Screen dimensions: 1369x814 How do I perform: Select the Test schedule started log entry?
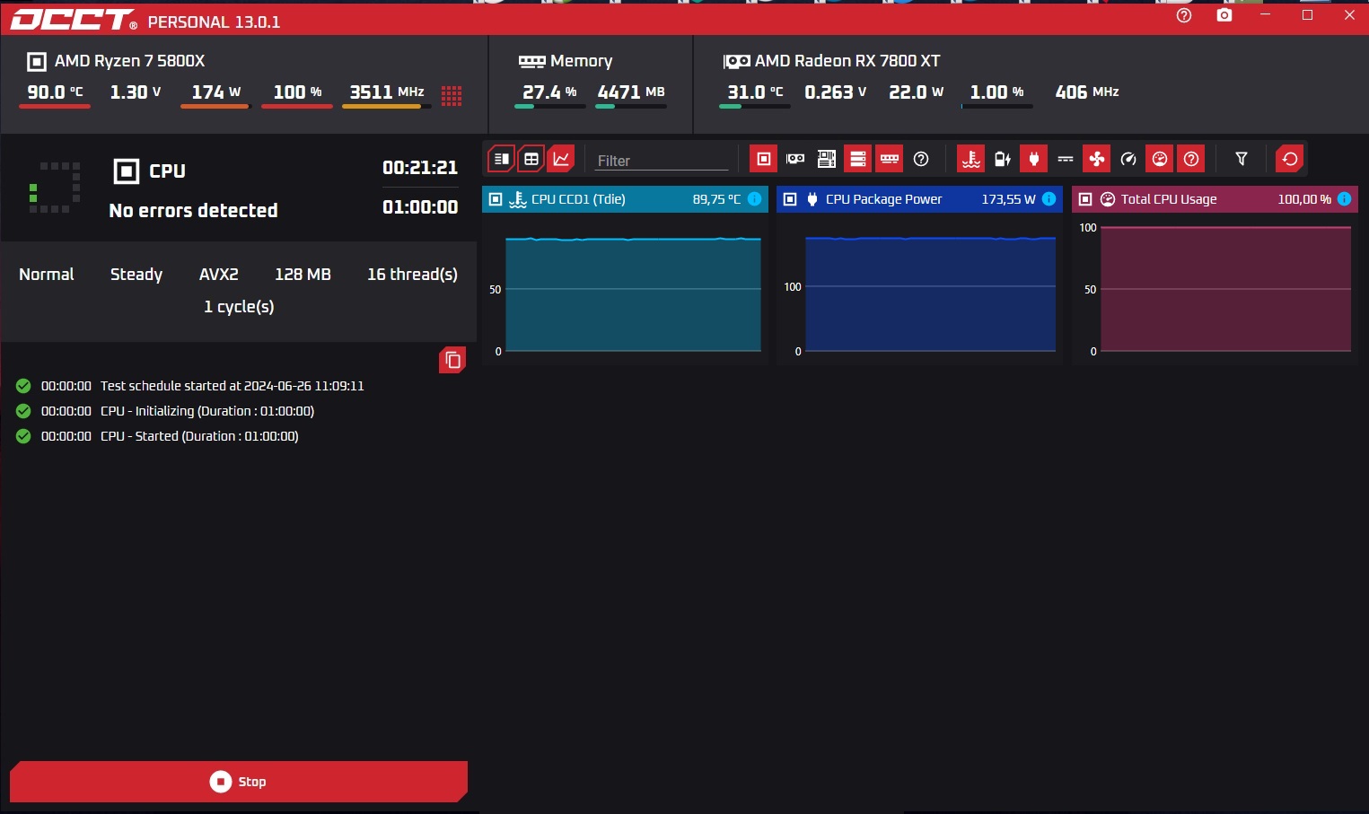coord(190,386)
